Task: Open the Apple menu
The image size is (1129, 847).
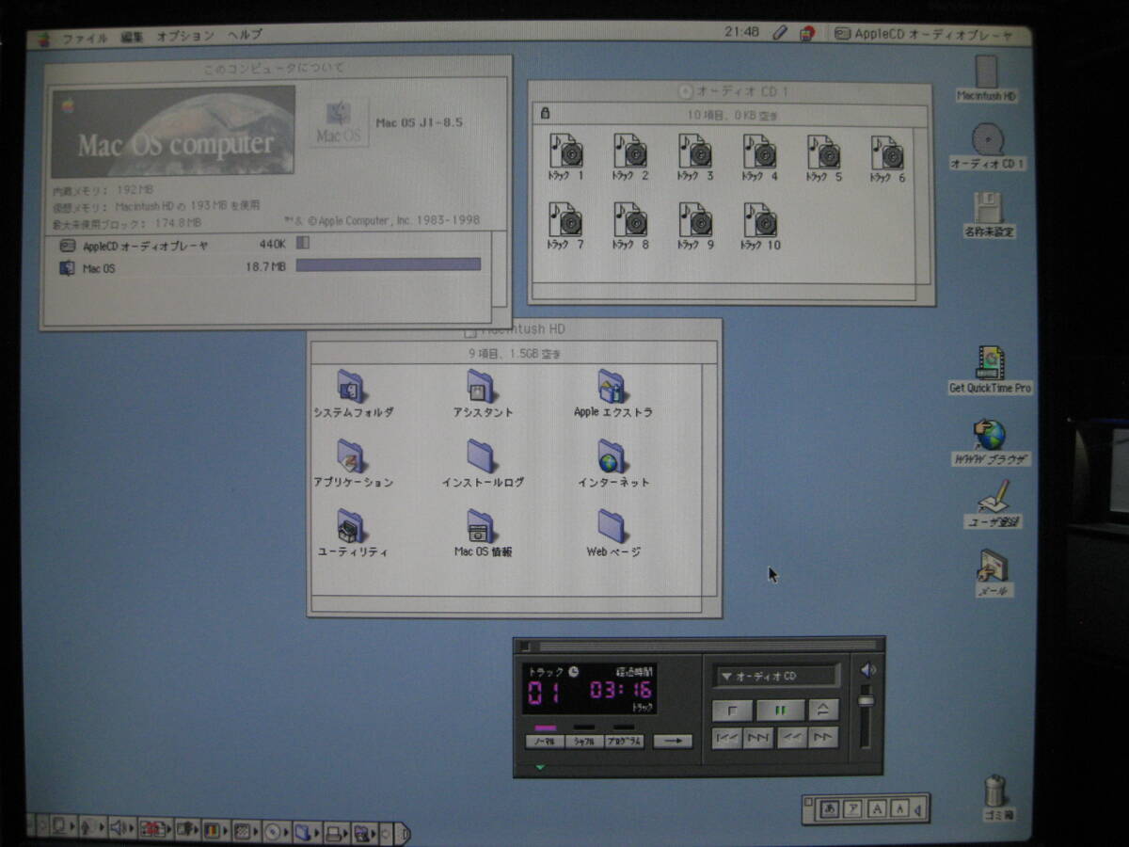Action: coord(43,38)
